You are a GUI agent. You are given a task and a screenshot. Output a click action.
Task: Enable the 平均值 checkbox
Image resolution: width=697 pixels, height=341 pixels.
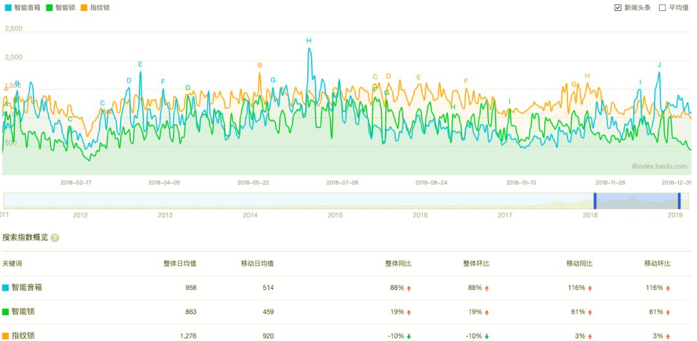click(662, 8)
